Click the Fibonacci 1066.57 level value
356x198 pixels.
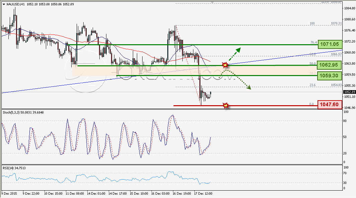(336, 54)
